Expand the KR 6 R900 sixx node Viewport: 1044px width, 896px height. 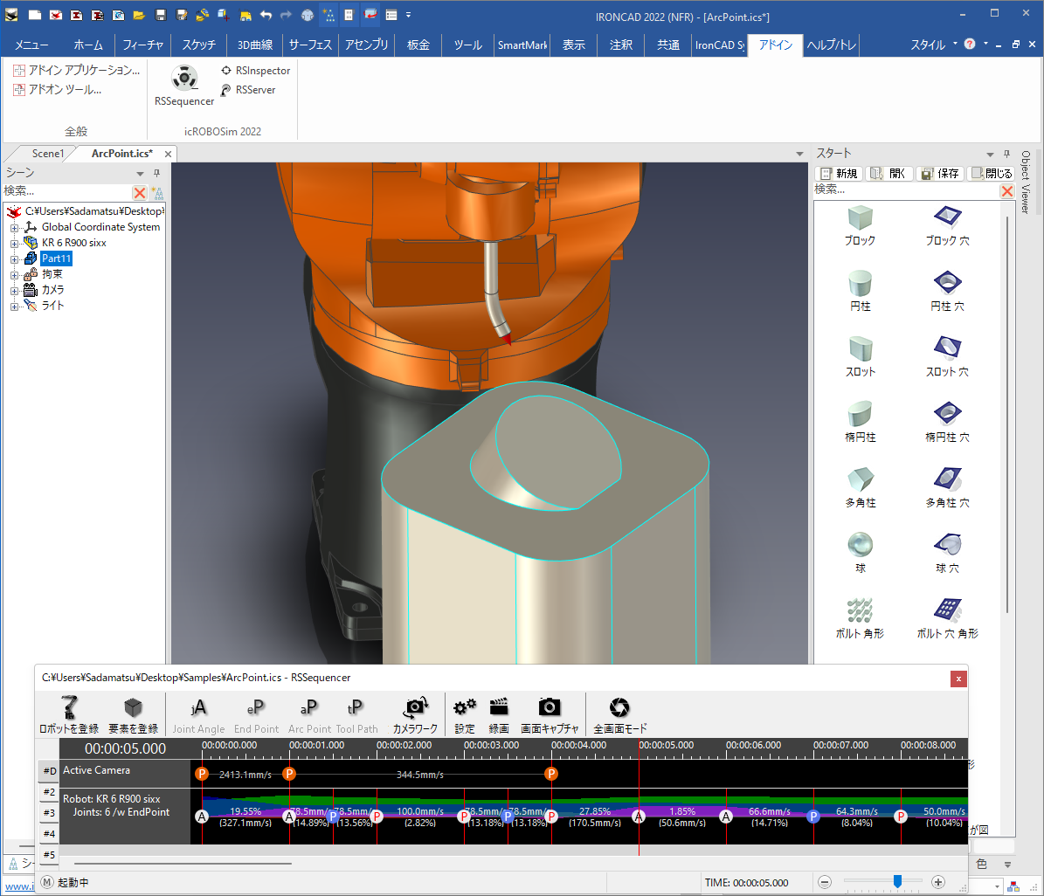point(15,244)
